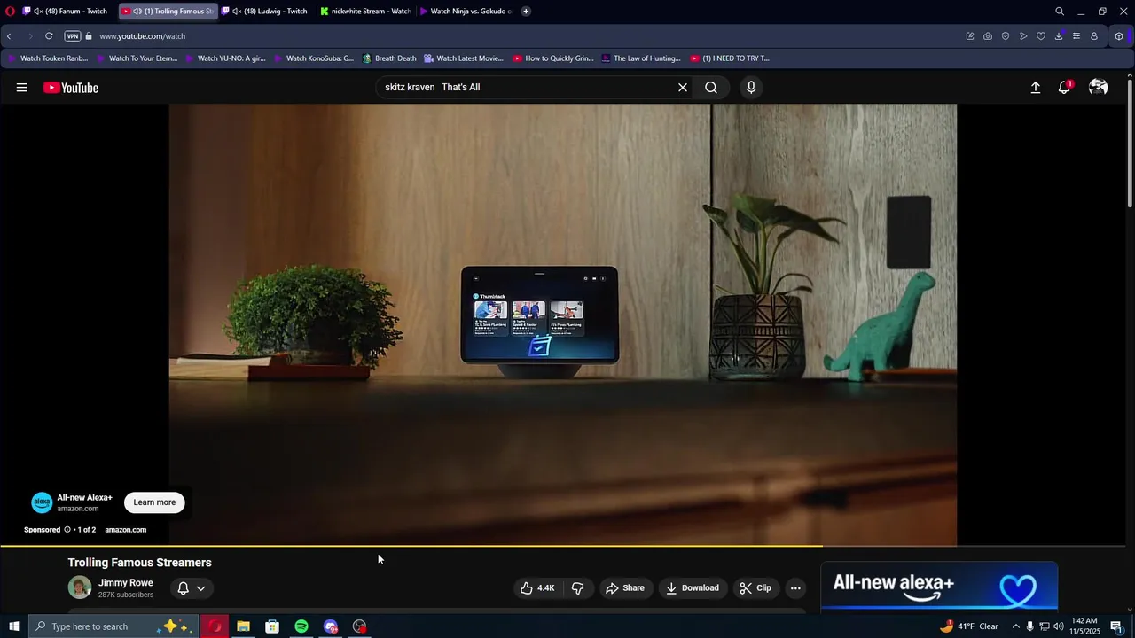This screenshot has height=638, width=1135.
Task: Go to YouTube home via logo
Action: (x=71, y=88)
